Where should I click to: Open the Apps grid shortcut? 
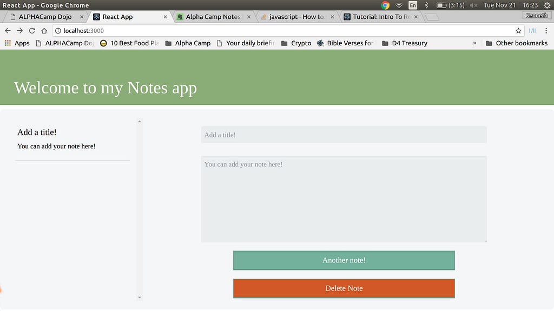17,43
